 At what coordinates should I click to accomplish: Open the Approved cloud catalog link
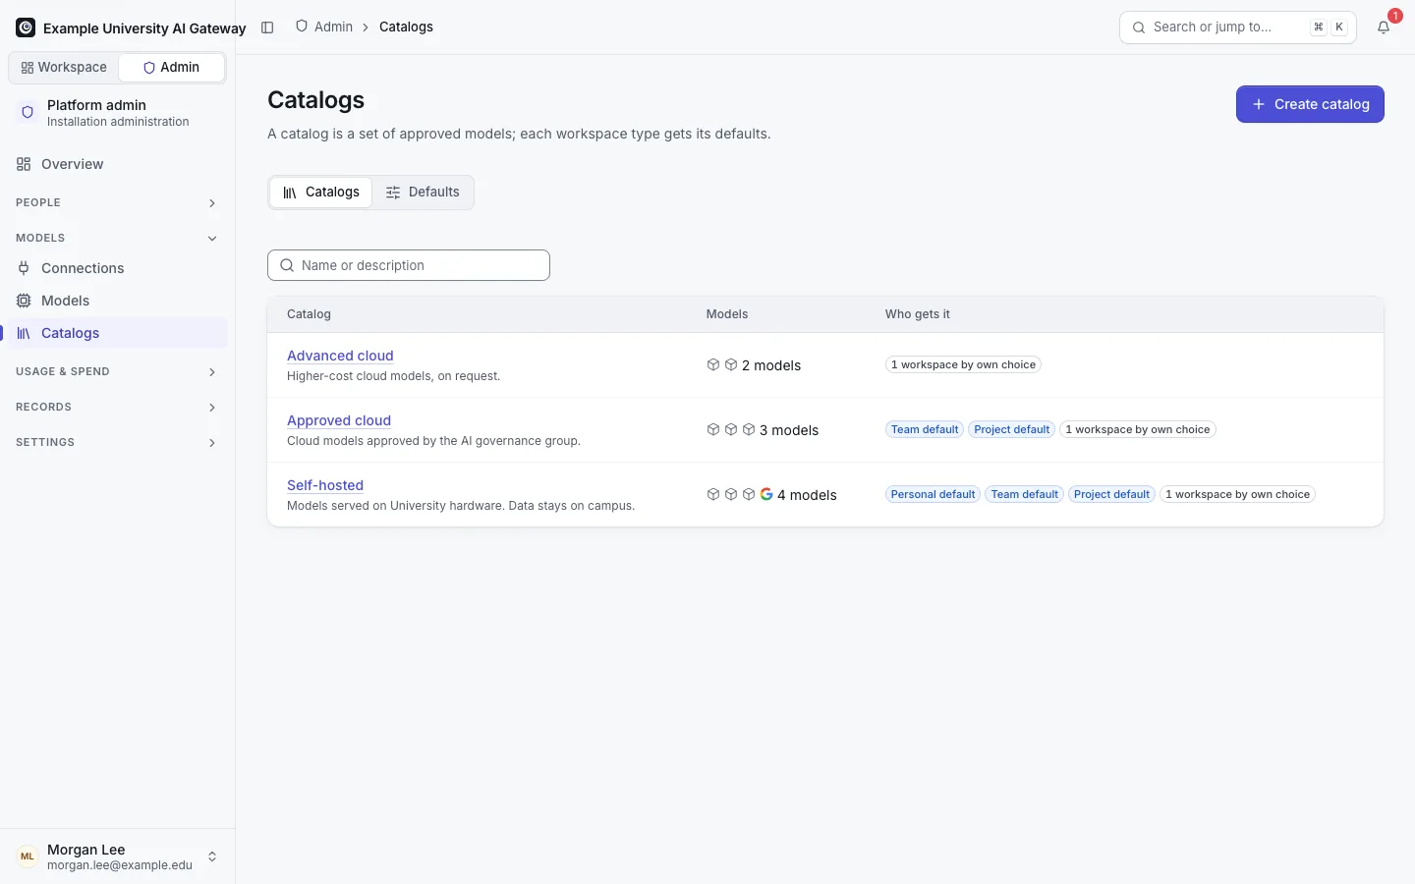coord(339,420)
